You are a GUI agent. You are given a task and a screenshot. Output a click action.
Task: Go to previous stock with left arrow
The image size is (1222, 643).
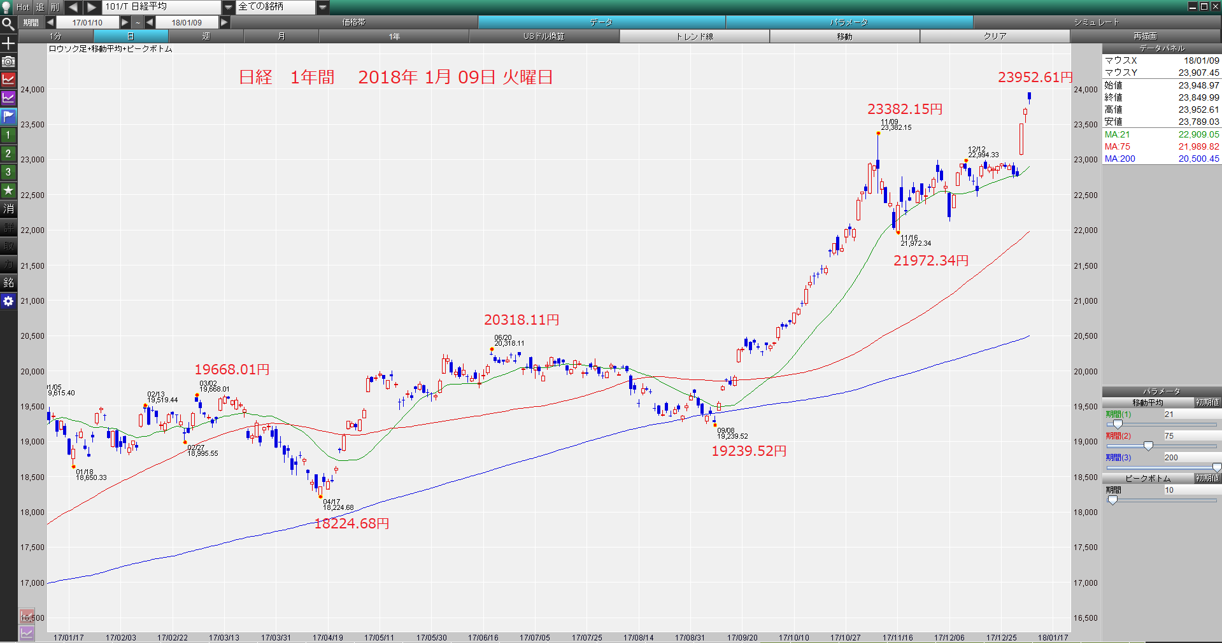pos(73,7)
